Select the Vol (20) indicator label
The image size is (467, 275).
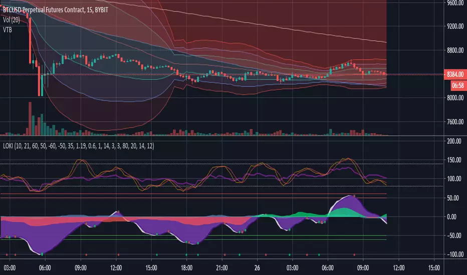pos(12,20)
